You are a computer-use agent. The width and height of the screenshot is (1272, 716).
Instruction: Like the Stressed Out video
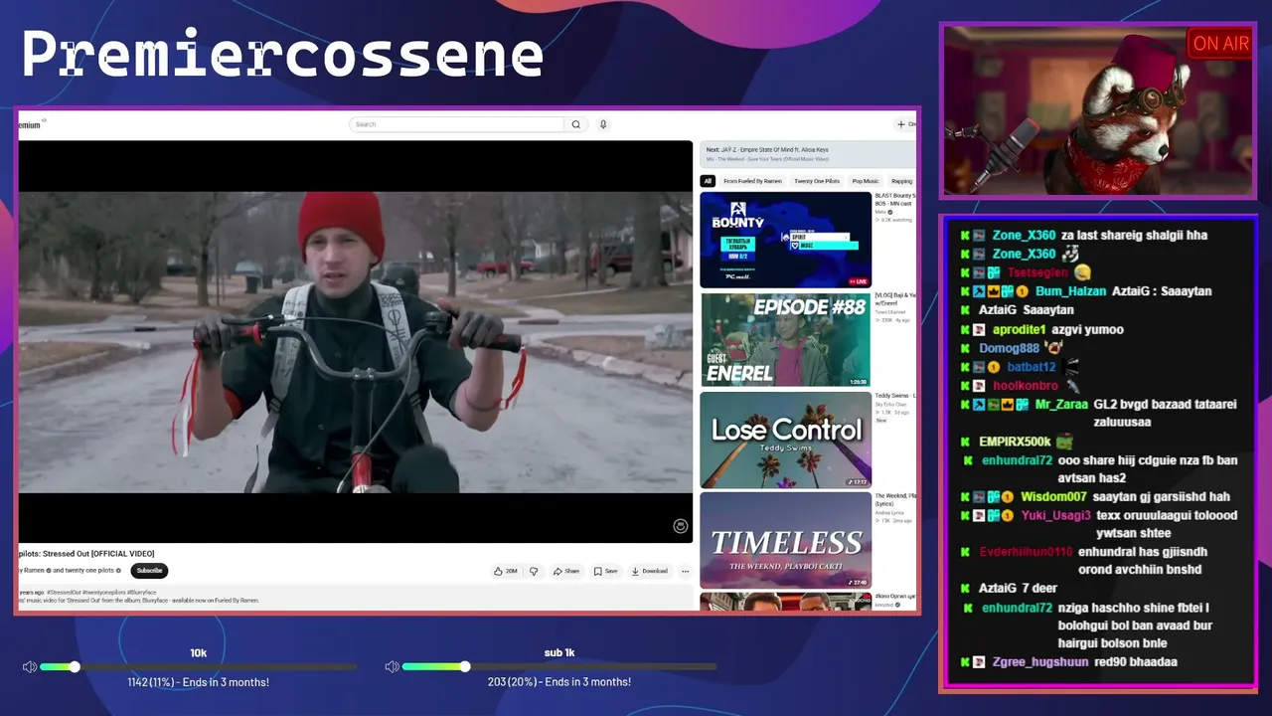coord(505,571)
